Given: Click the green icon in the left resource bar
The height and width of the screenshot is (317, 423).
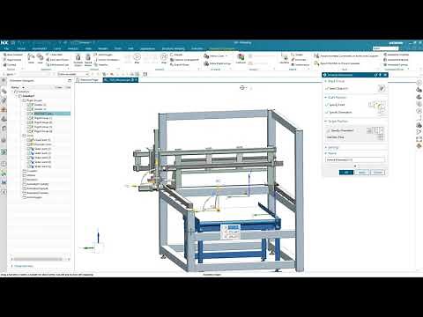Looking at the screenshot, I should point(4,152).
